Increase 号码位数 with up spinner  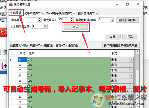[x=112, y=19]
